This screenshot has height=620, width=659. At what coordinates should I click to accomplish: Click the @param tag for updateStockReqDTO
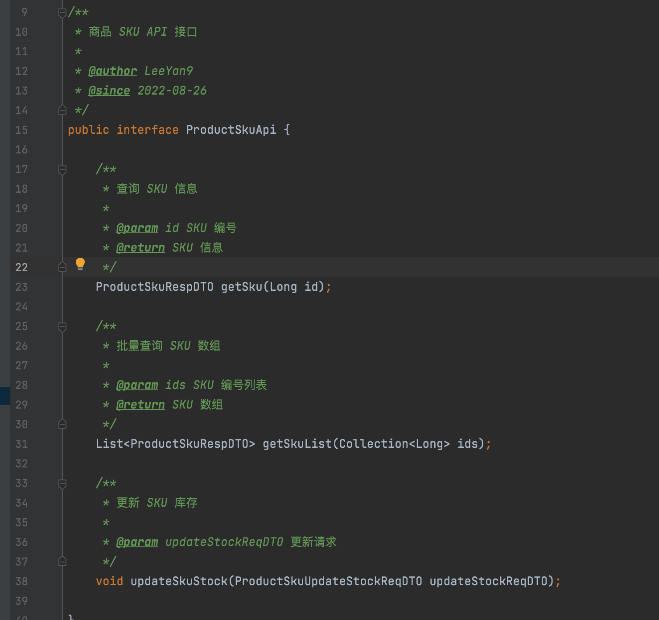coord(137,542)
